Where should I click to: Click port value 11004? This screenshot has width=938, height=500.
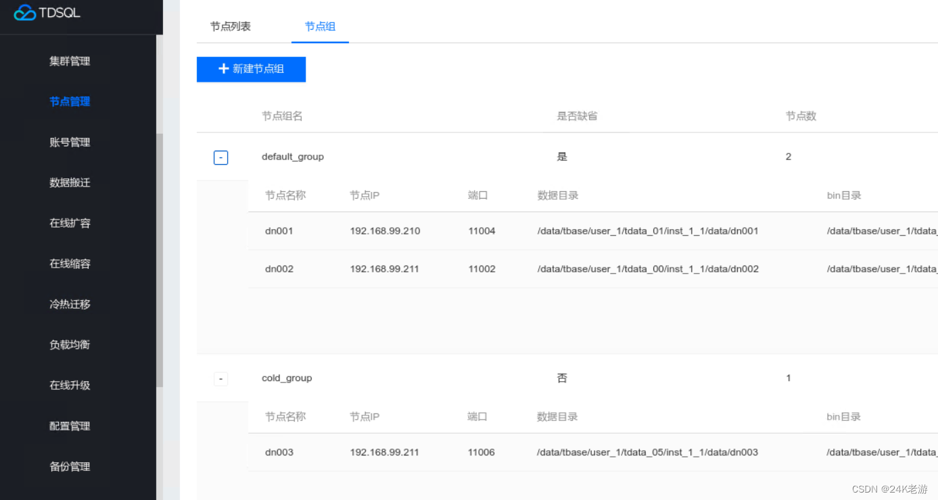[x=482, y=231]
